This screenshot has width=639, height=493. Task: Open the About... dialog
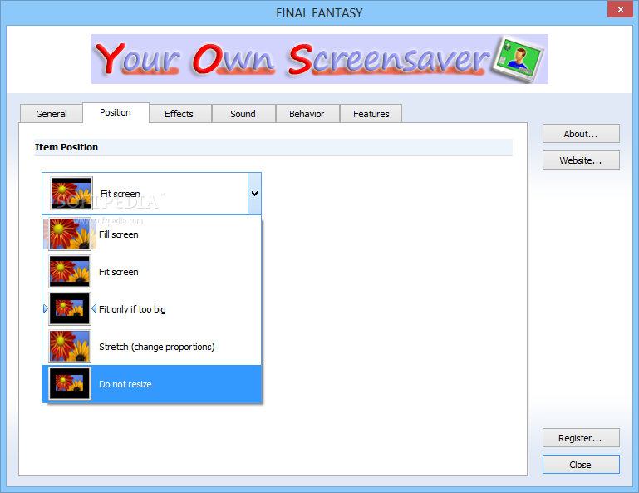(581, 134)
